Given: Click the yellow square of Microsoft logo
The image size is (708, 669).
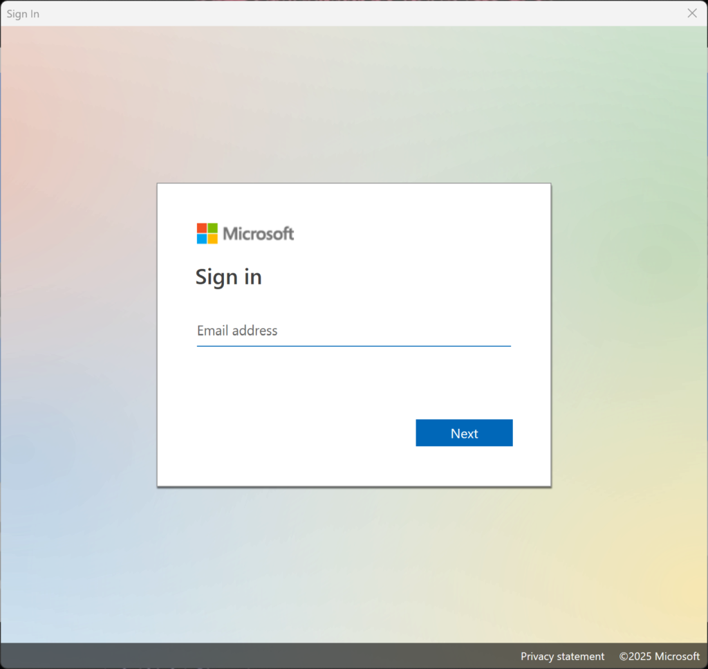Looking at the screenshot, I should [x=212, y=239].
